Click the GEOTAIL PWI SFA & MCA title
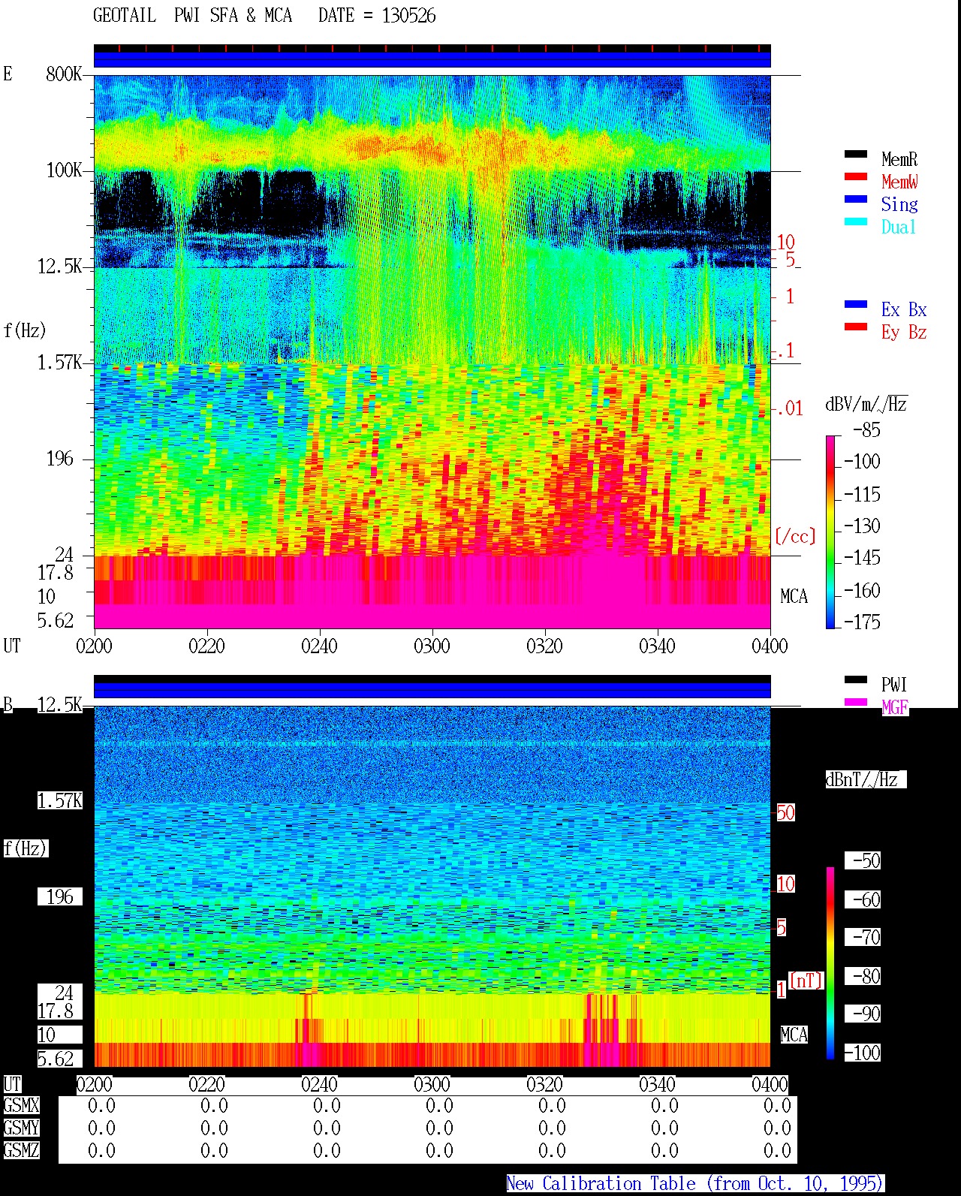 coord(192,16)
